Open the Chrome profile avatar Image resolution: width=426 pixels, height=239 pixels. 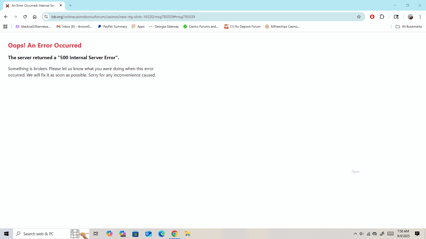coord(410,17)
